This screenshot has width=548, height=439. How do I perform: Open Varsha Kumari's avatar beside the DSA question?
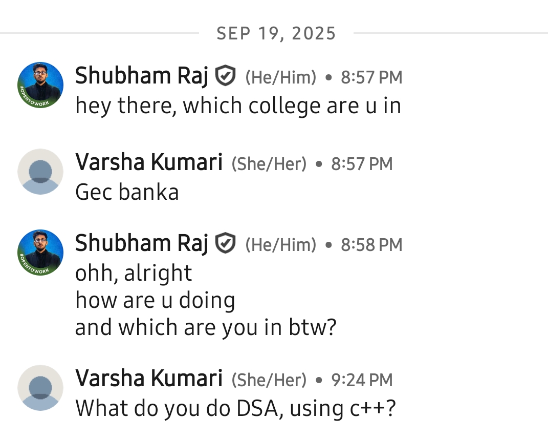[40, 388]
